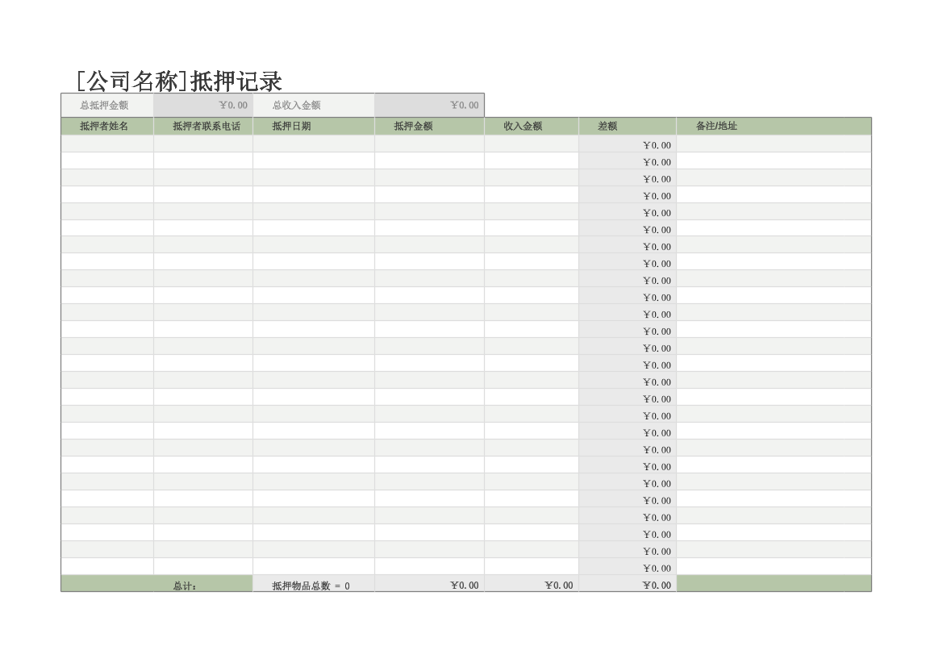
Task: Click the 总收入金额 label cell
Action: click(x=313, y=106)
